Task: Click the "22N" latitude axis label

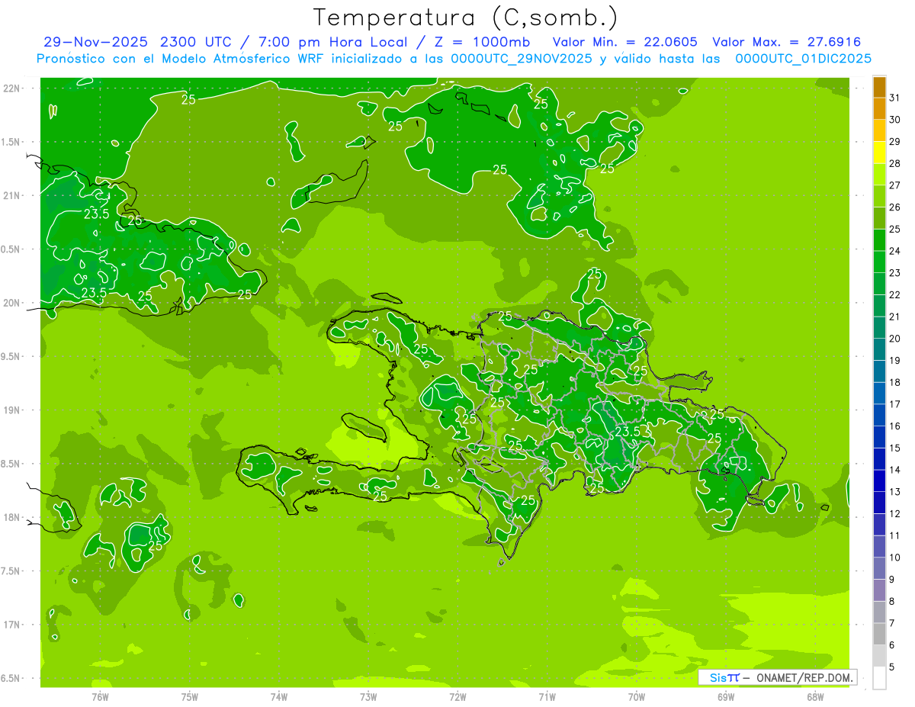Action: click(12, 88)
